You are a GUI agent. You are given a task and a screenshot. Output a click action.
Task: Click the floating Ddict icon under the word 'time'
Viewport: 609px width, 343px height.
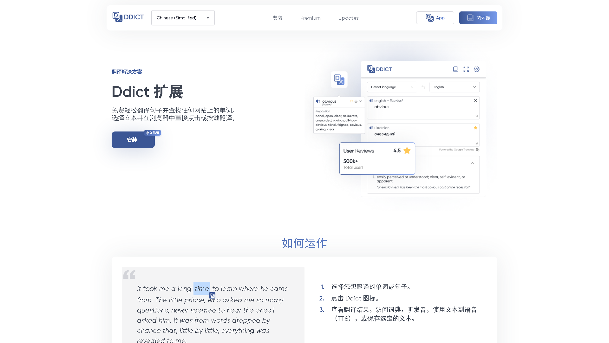tap(212, 295)
